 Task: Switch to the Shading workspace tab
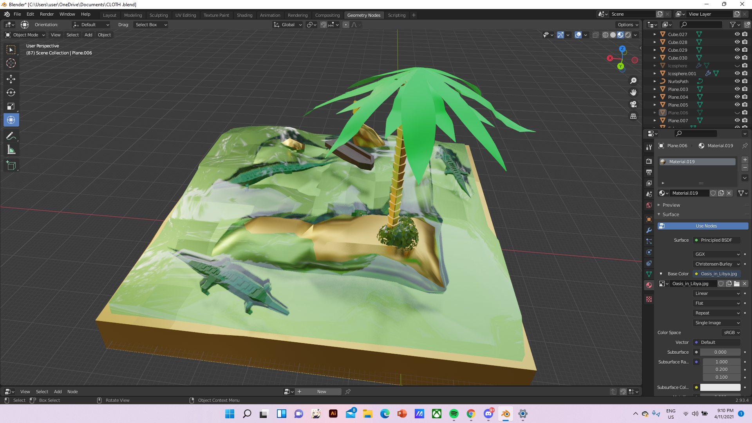[x=244, y=15]
